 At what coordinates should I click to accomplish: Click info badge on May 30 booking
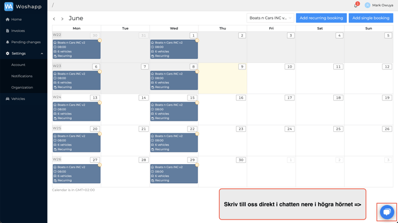click(99, 40)
